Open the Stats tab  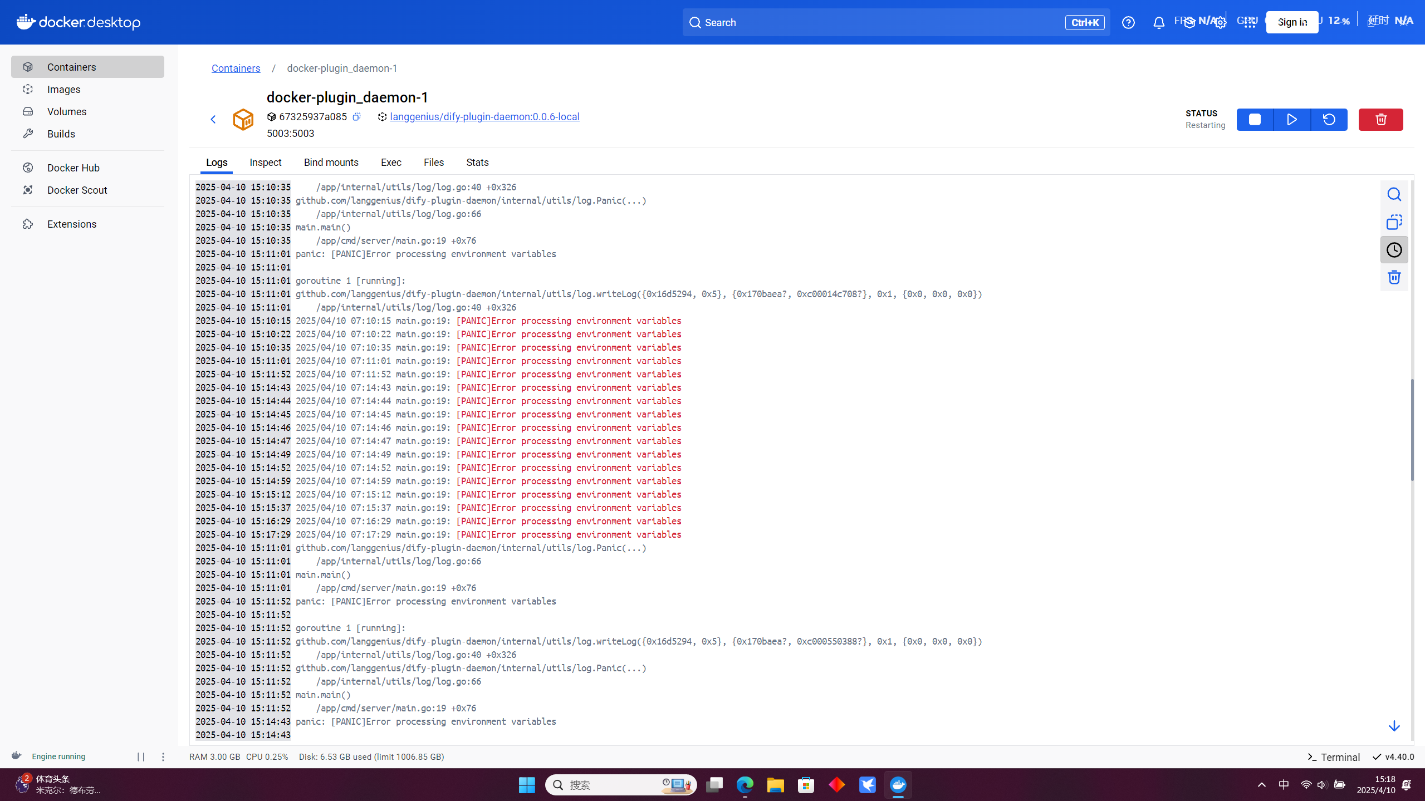click(x=477, y=163)
